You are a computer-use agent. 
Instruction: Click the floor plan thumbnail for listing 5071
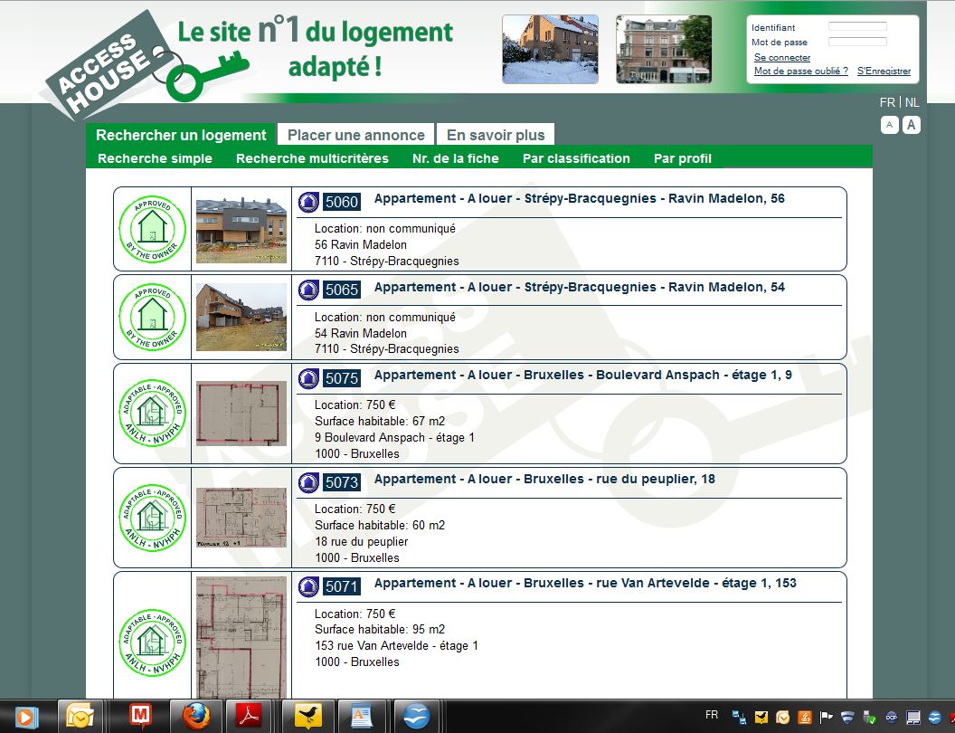click(x=241, y=637)
